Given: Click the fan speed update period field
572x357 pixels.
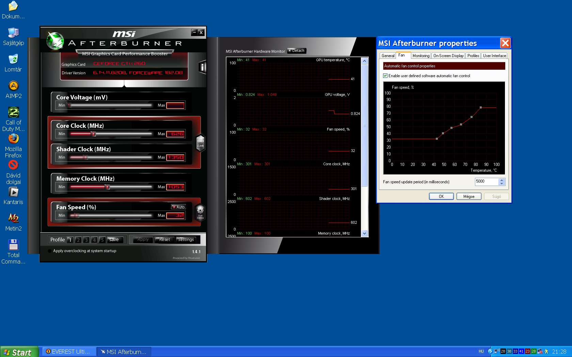Looking at the screenshot, I should coord(487,182).
